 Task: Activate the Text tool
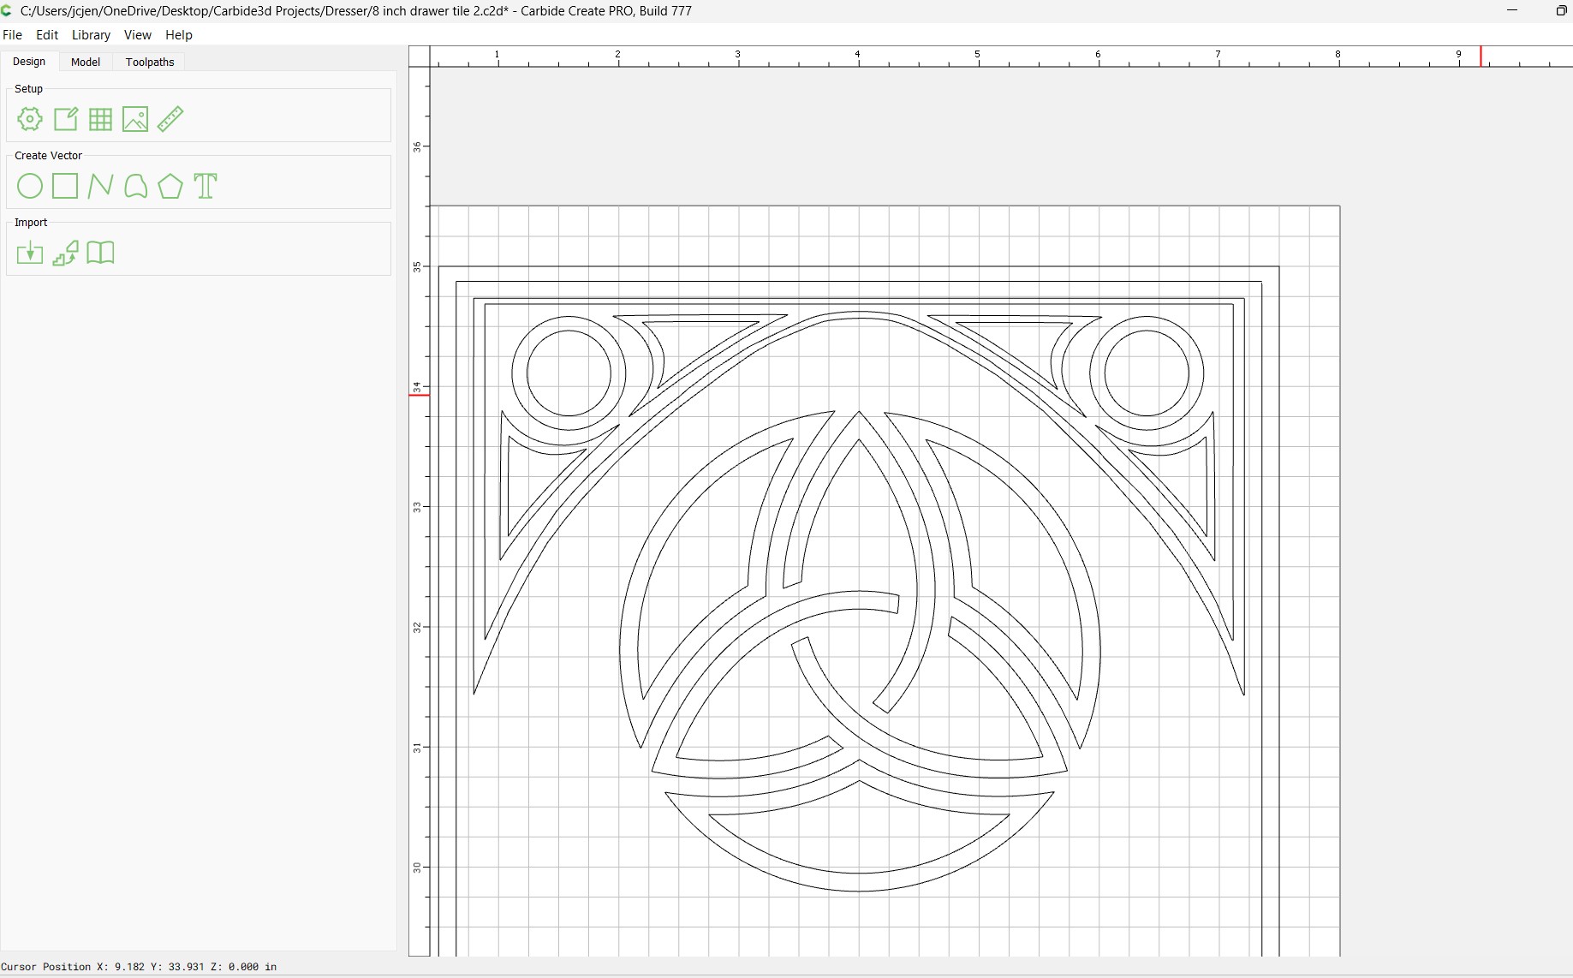(x=206, y=186)
